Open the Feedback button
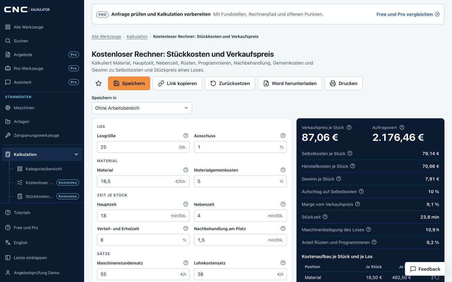452x282 pixels. click(425, 269)
